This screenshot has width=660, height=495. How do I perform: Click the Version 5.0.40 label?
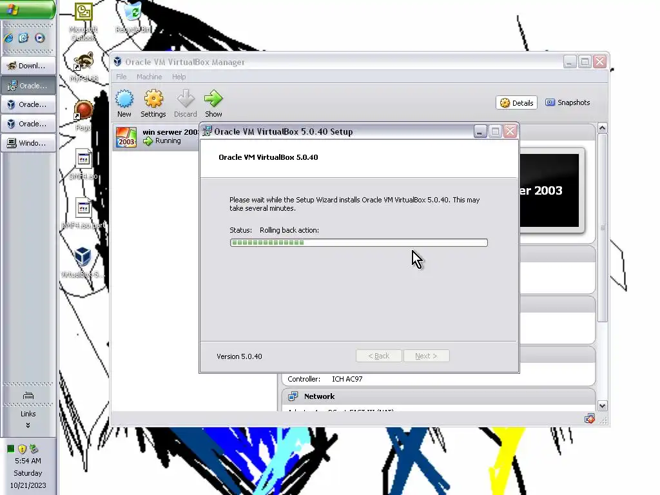[239, 356]
